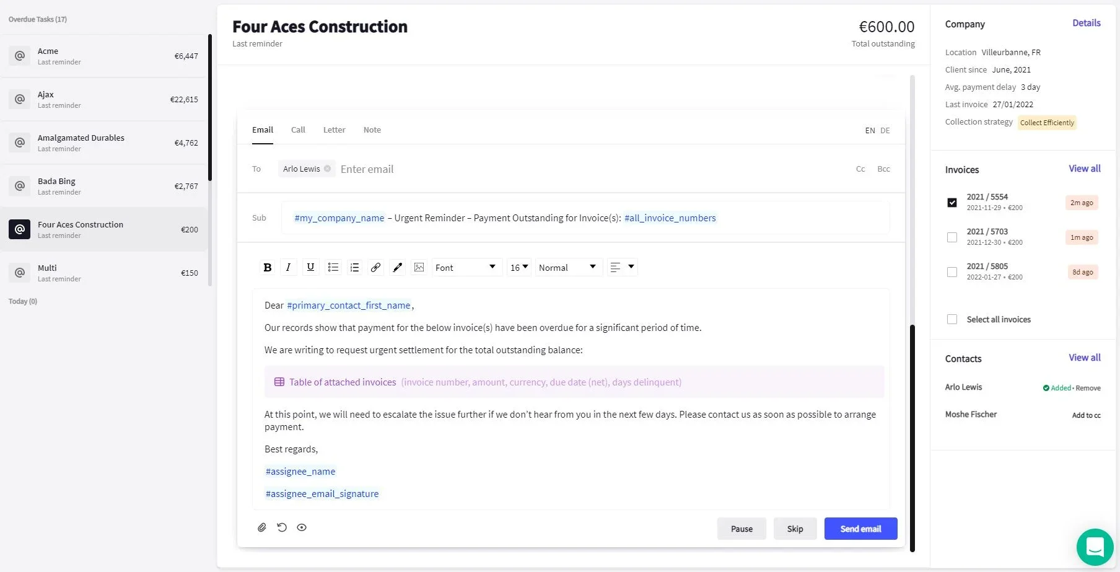The height and width of the screenshot is (572, 1120).
Task: Insert a hyperlink in the email body
Action: (x=375, y=267)
